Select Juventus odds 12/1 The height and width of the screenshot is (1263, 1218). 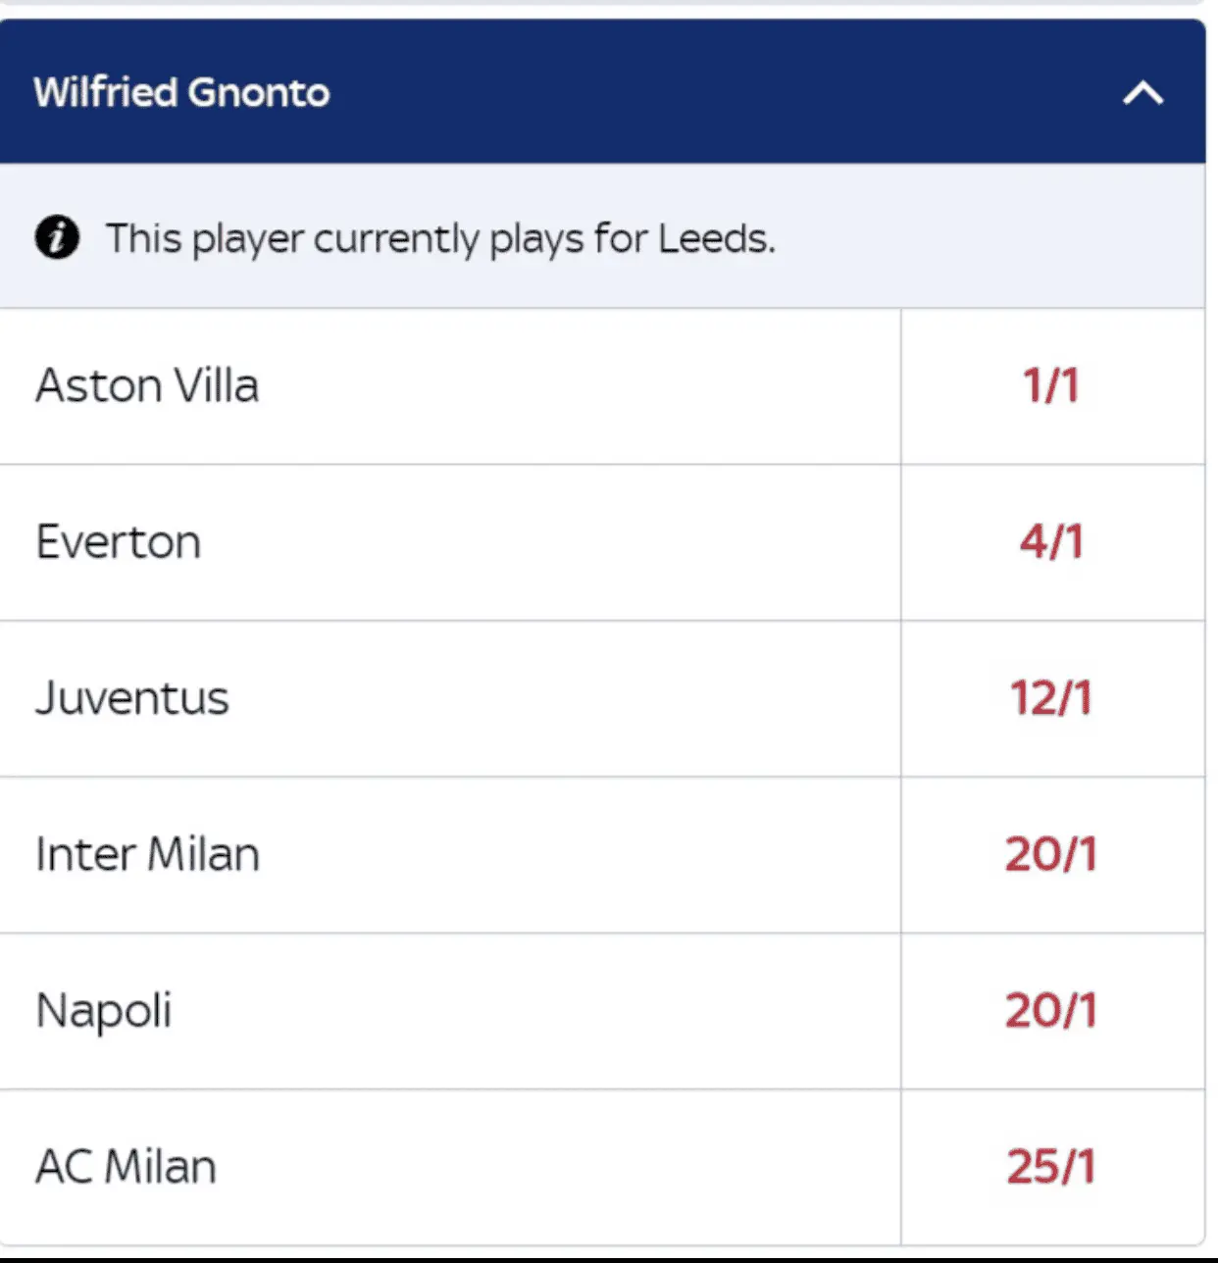(1051, 698)
